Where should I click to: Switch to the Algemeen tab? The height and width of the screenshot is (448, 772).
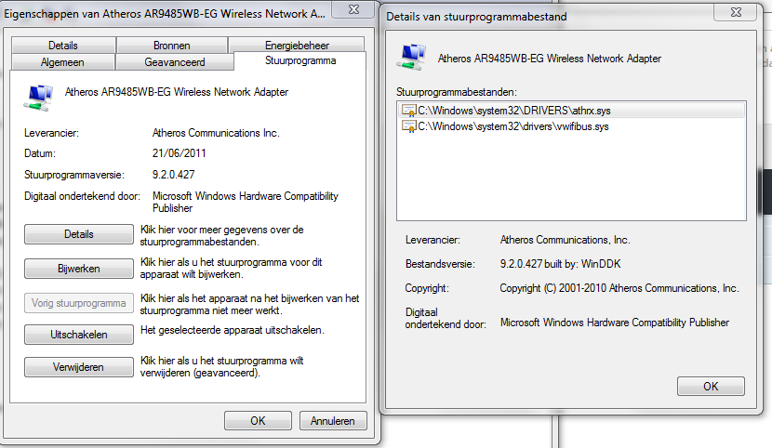pos(62,62)
